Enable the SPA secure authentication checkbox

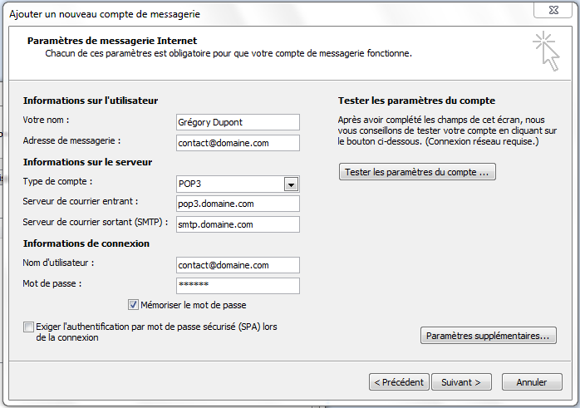(28, 327)
